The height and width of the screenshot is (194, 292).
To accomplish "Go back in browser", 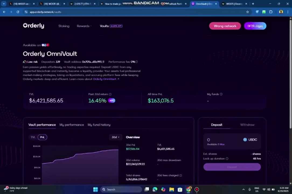I will pos(4,12).
